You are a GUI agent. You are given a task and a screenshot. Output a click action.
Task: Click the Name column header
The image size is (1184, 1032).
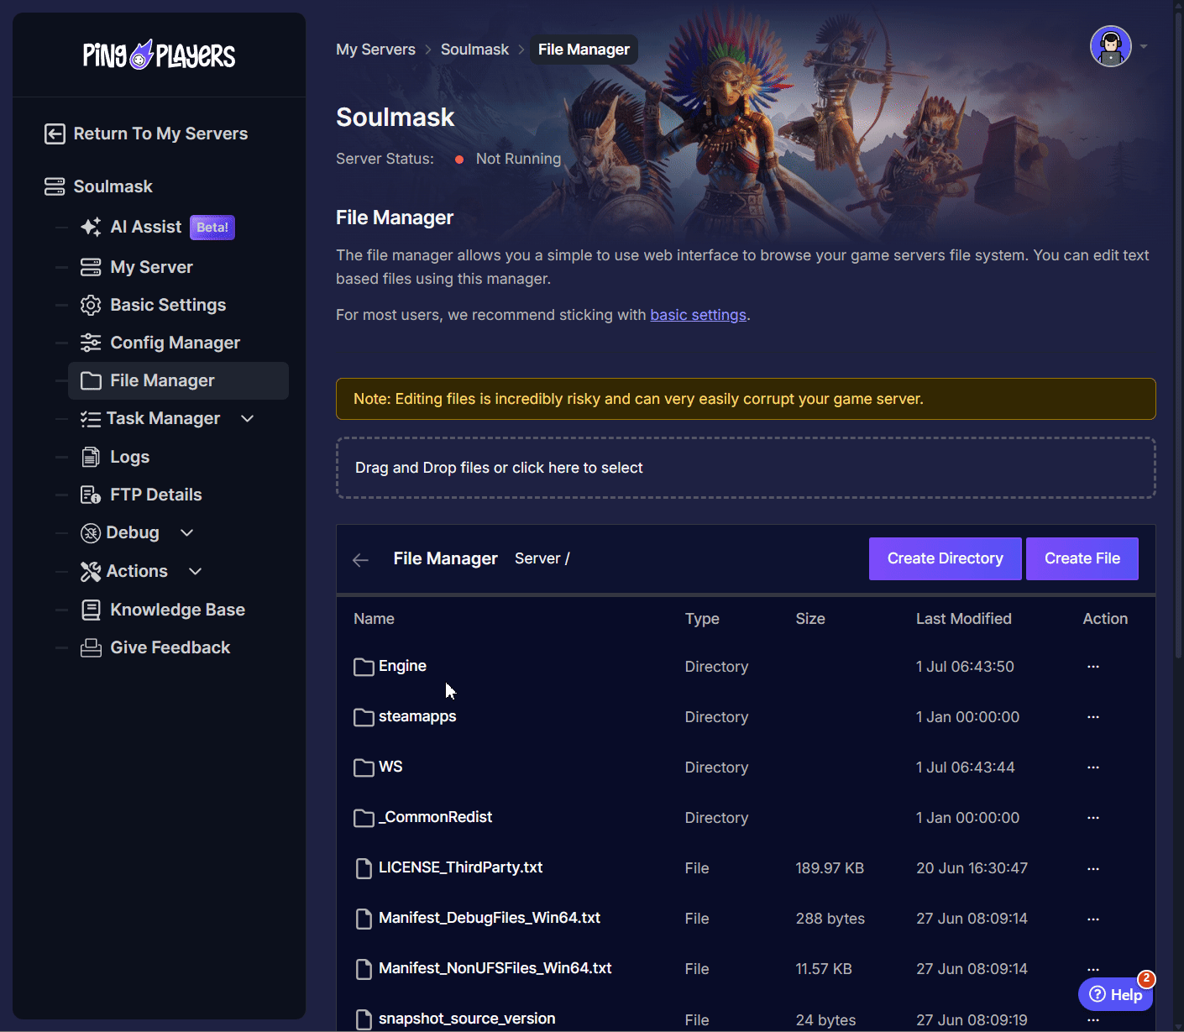374,619
